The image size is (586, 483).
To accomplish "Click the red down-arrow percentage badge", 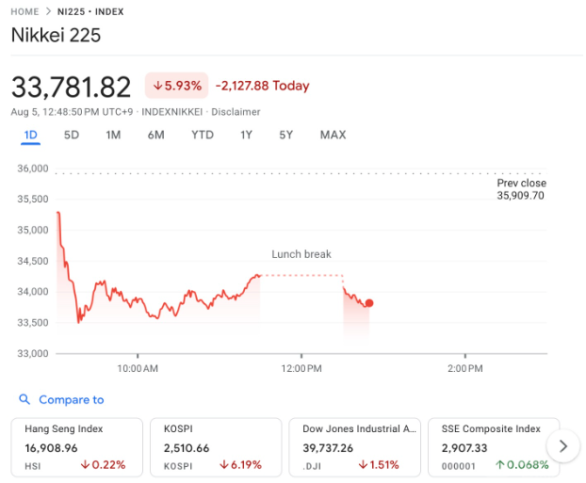I will (x=177, y=86).
